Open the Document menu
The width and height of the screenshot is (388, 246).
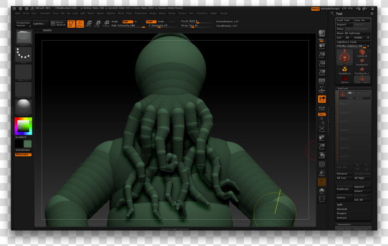(x=45, y=13)
